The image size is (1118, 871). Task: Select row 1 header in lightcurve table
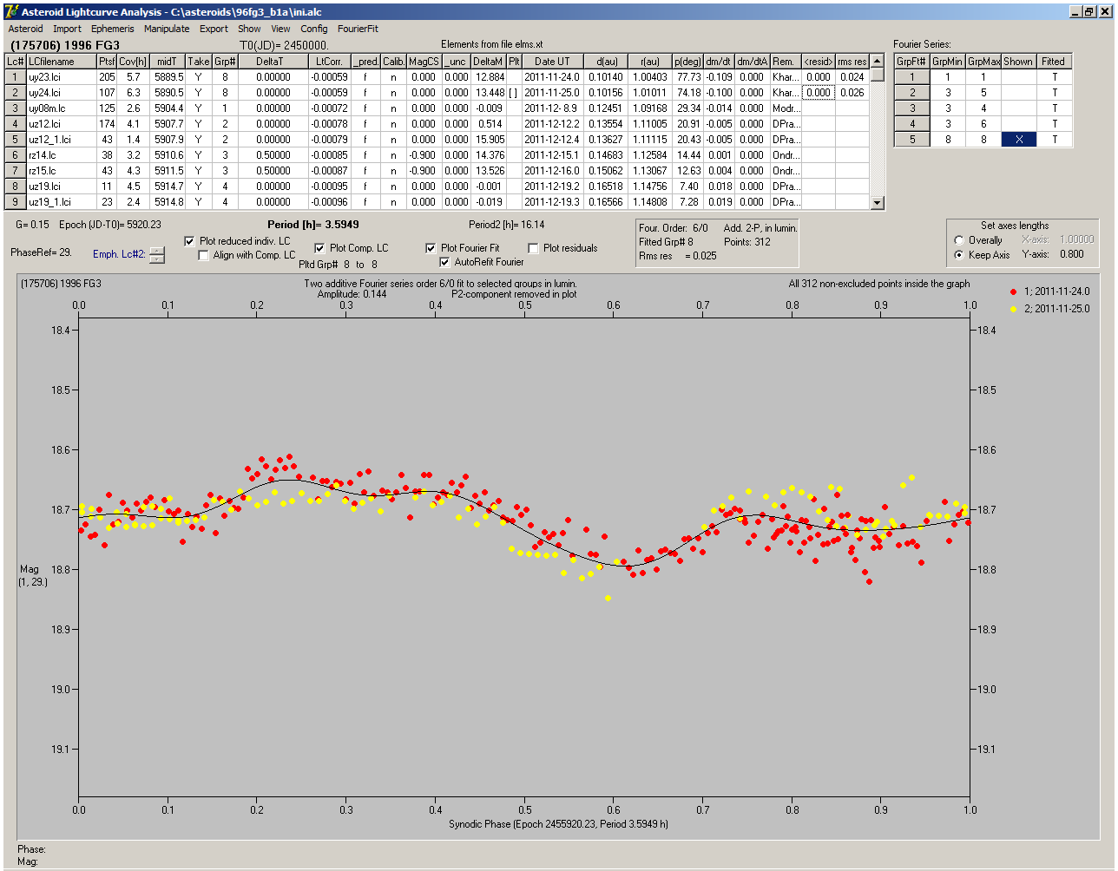tap(16, 77)
